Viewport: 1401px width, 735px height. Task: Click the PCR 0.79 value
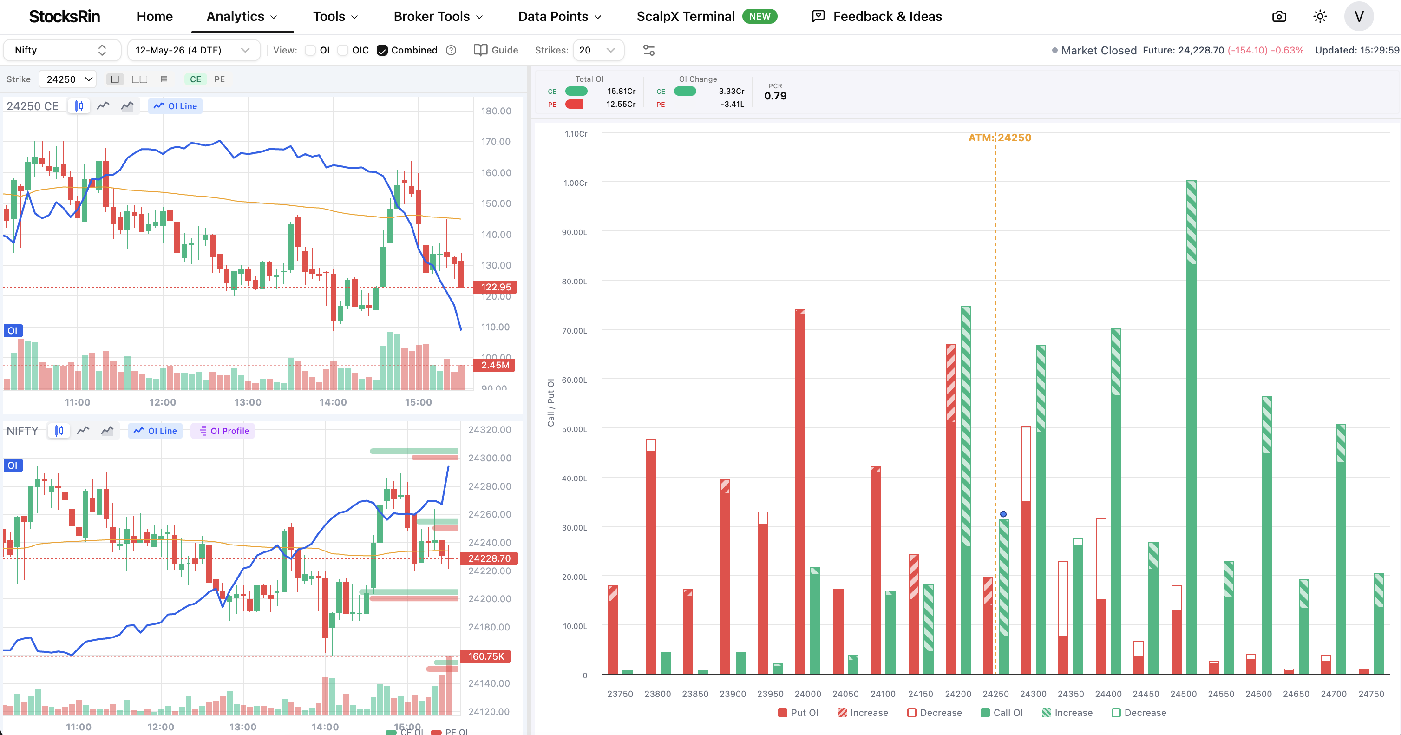point(775,96)
